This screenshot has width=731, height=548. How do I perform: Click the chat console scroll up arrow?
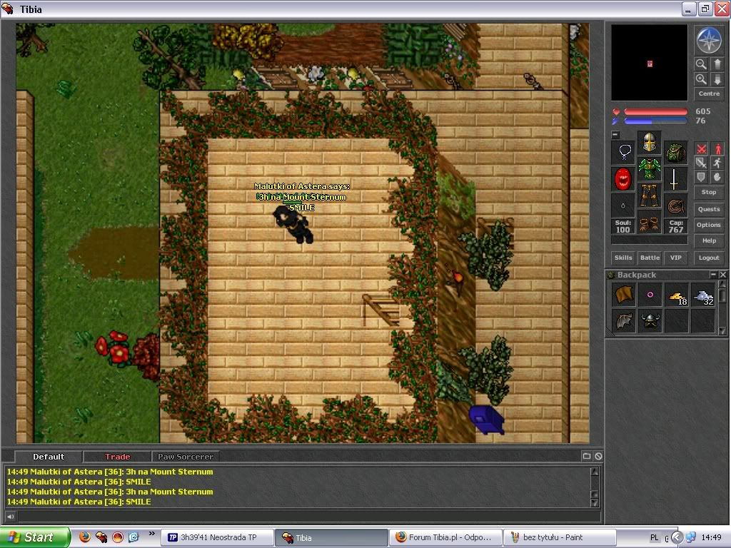595,471
